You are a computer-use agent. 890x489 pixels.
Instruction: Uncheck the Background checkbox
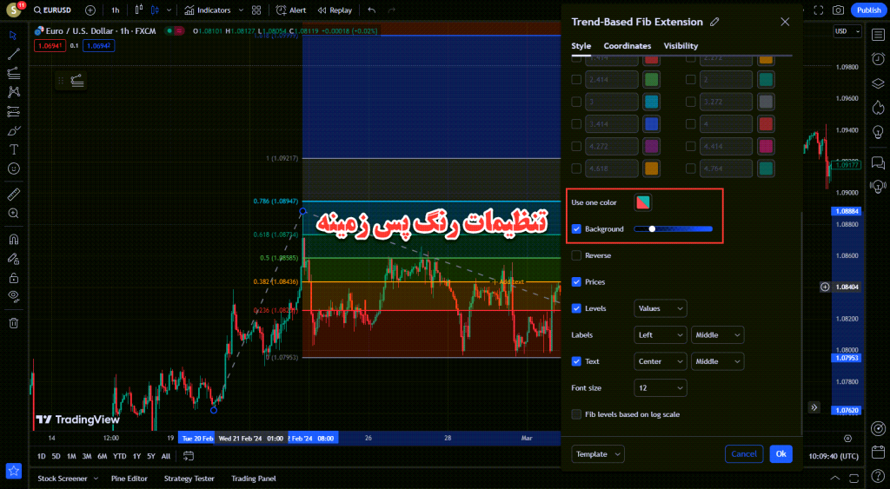(x=576, y=229)
